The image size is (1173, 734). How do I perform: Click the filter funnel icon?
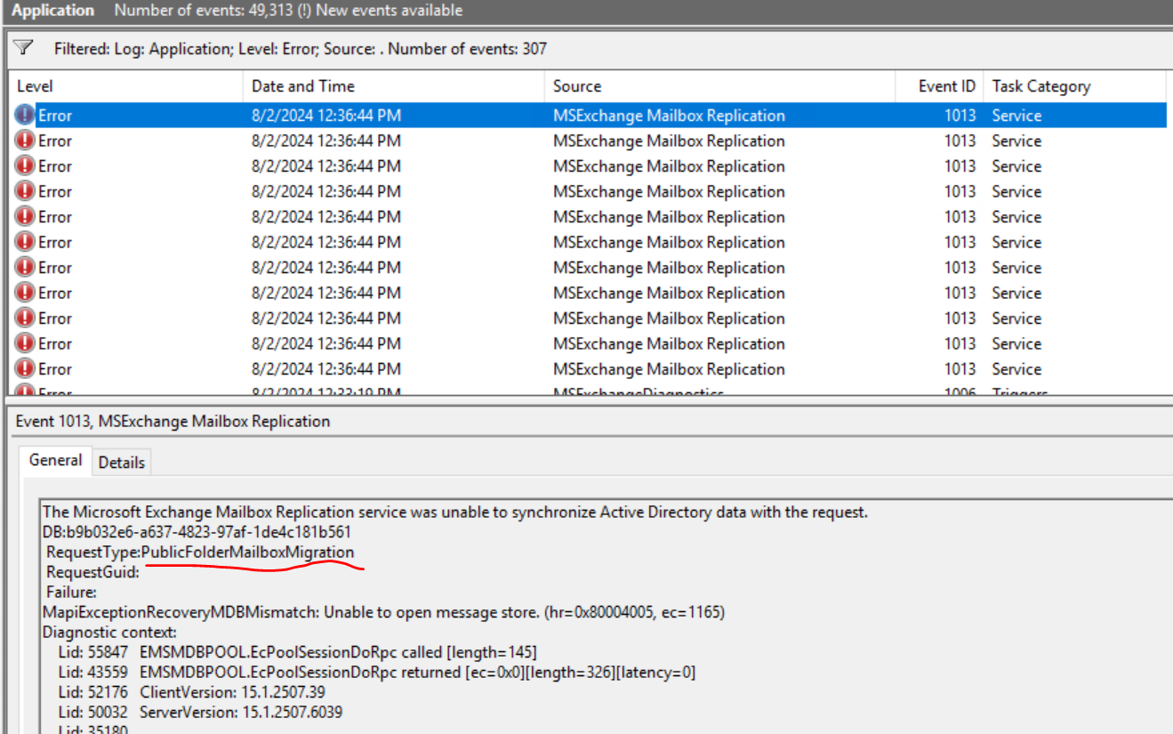(x=23, y=47)
